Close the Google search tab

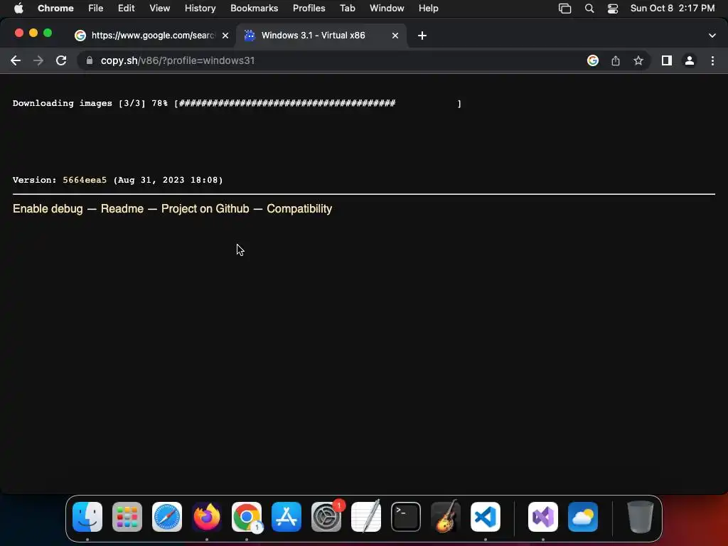click(x=225, y=36)
